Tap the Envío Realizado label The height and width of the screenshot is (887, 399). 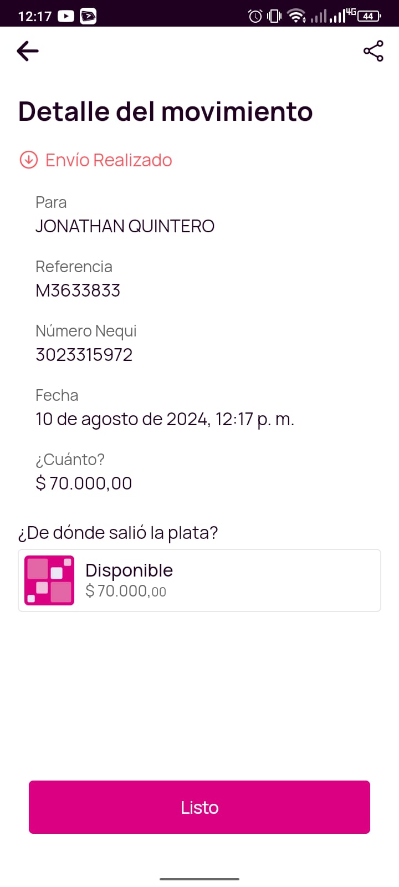click(109, 160)
